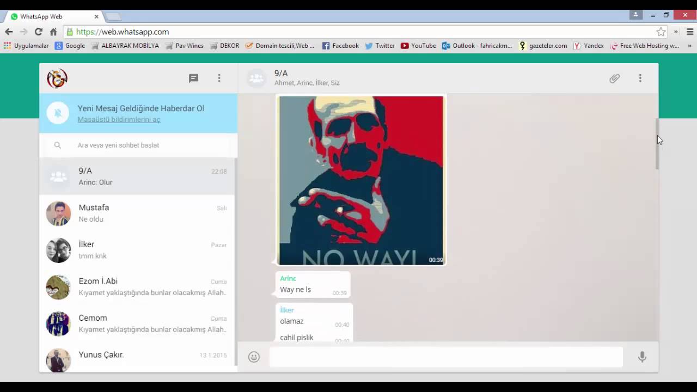The height and width of the screenshot is (392, 697).
Task: Open the Google bookmark
Action: pos(70,46)
